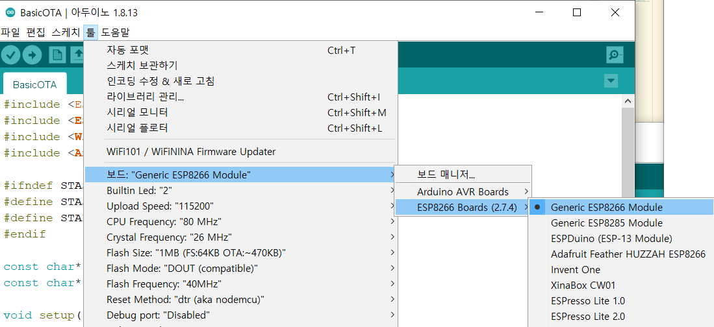714x327 pixels.
Task: Launch WiFi101 / WiFiNINA Firmware Updater
Action: tap(241, 151)
